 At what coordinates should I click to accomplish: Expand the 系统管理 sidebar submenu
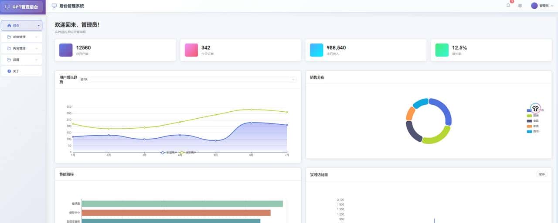pos(22,37)
